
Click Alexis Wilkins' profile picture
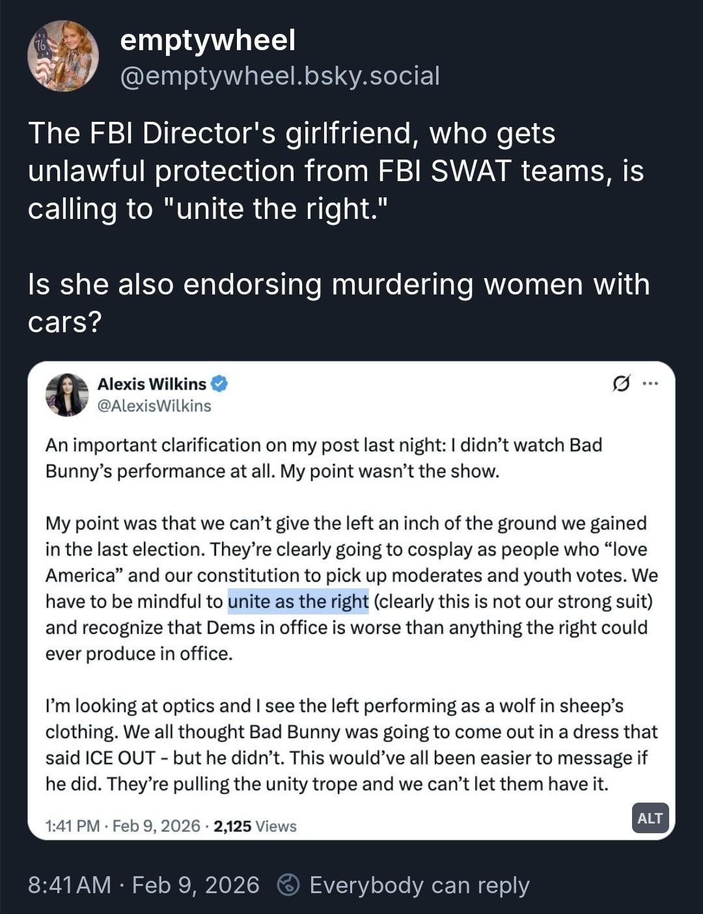pyautogui.click(x=66, y=395)
